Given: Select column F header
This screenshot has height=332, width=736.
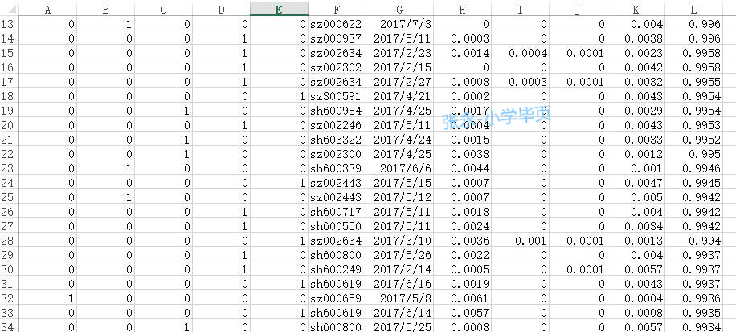Looking at the screenshot, I should pyautogui.click(x=337, y=9).
